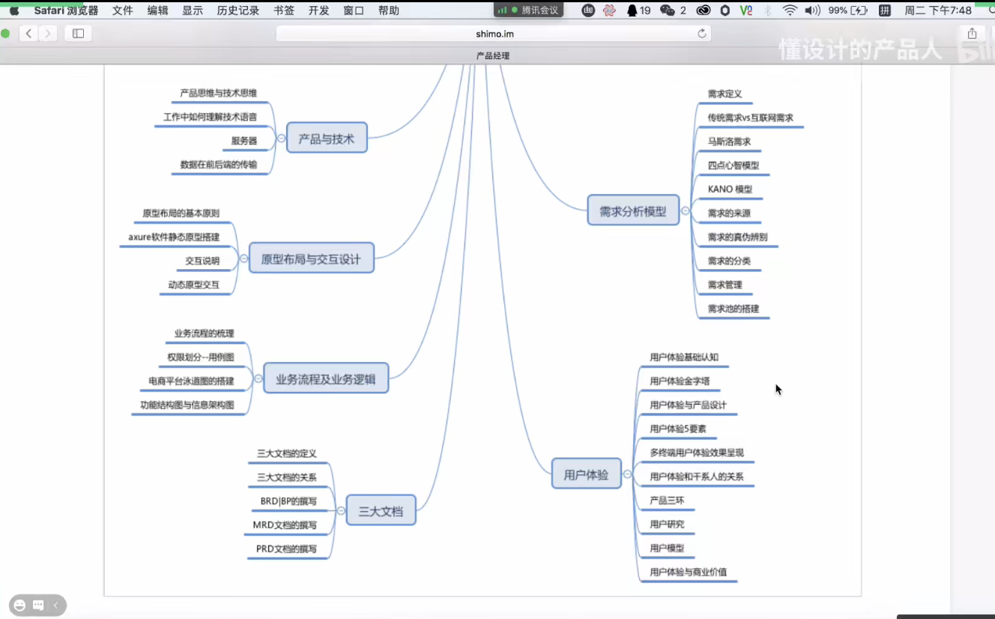Collapse the 产品与技术 branch
Viewport: 995px width, 619px height.
(281, 139)
